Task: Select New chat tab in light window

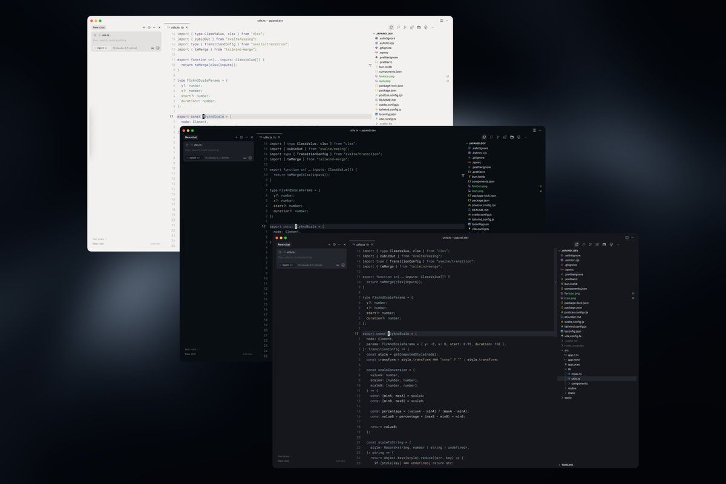Action: [x=99, y=27]
